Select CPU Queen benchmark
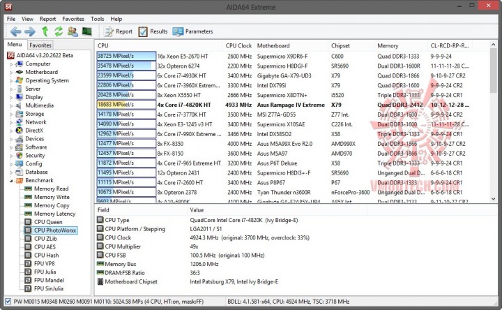The image size is (502, 310). pos(48,222)
